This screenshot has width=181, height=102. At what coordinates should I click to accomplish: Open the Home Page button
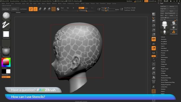click(6, 9)
